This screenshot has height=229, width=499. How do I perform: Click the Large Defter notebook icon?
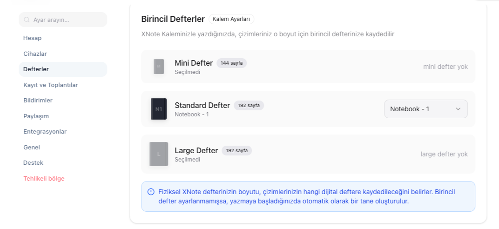click(x=159, y=154)
